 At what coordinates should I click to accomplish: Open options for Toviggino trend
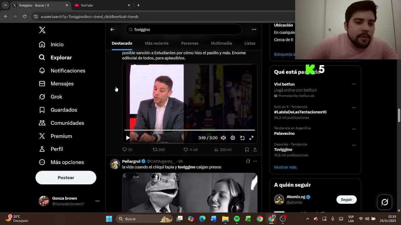(x=354, y=145)
